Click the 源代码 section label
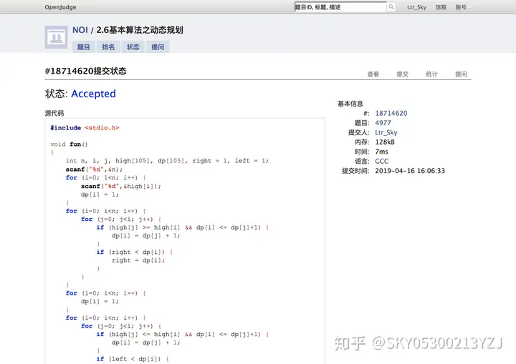516x364 pixels. [x=54, y=113]
